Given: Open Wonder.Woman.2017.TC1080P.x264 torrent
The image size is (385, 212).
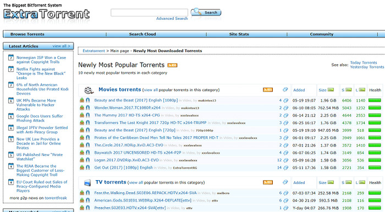Looking at the screenshot, I should pos(127,108).
